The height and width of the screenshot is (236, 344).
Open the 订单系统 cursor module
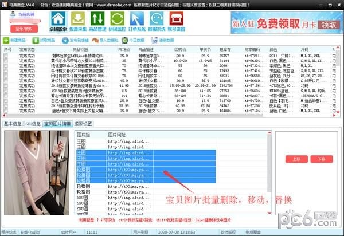click(x=137, y=21)
